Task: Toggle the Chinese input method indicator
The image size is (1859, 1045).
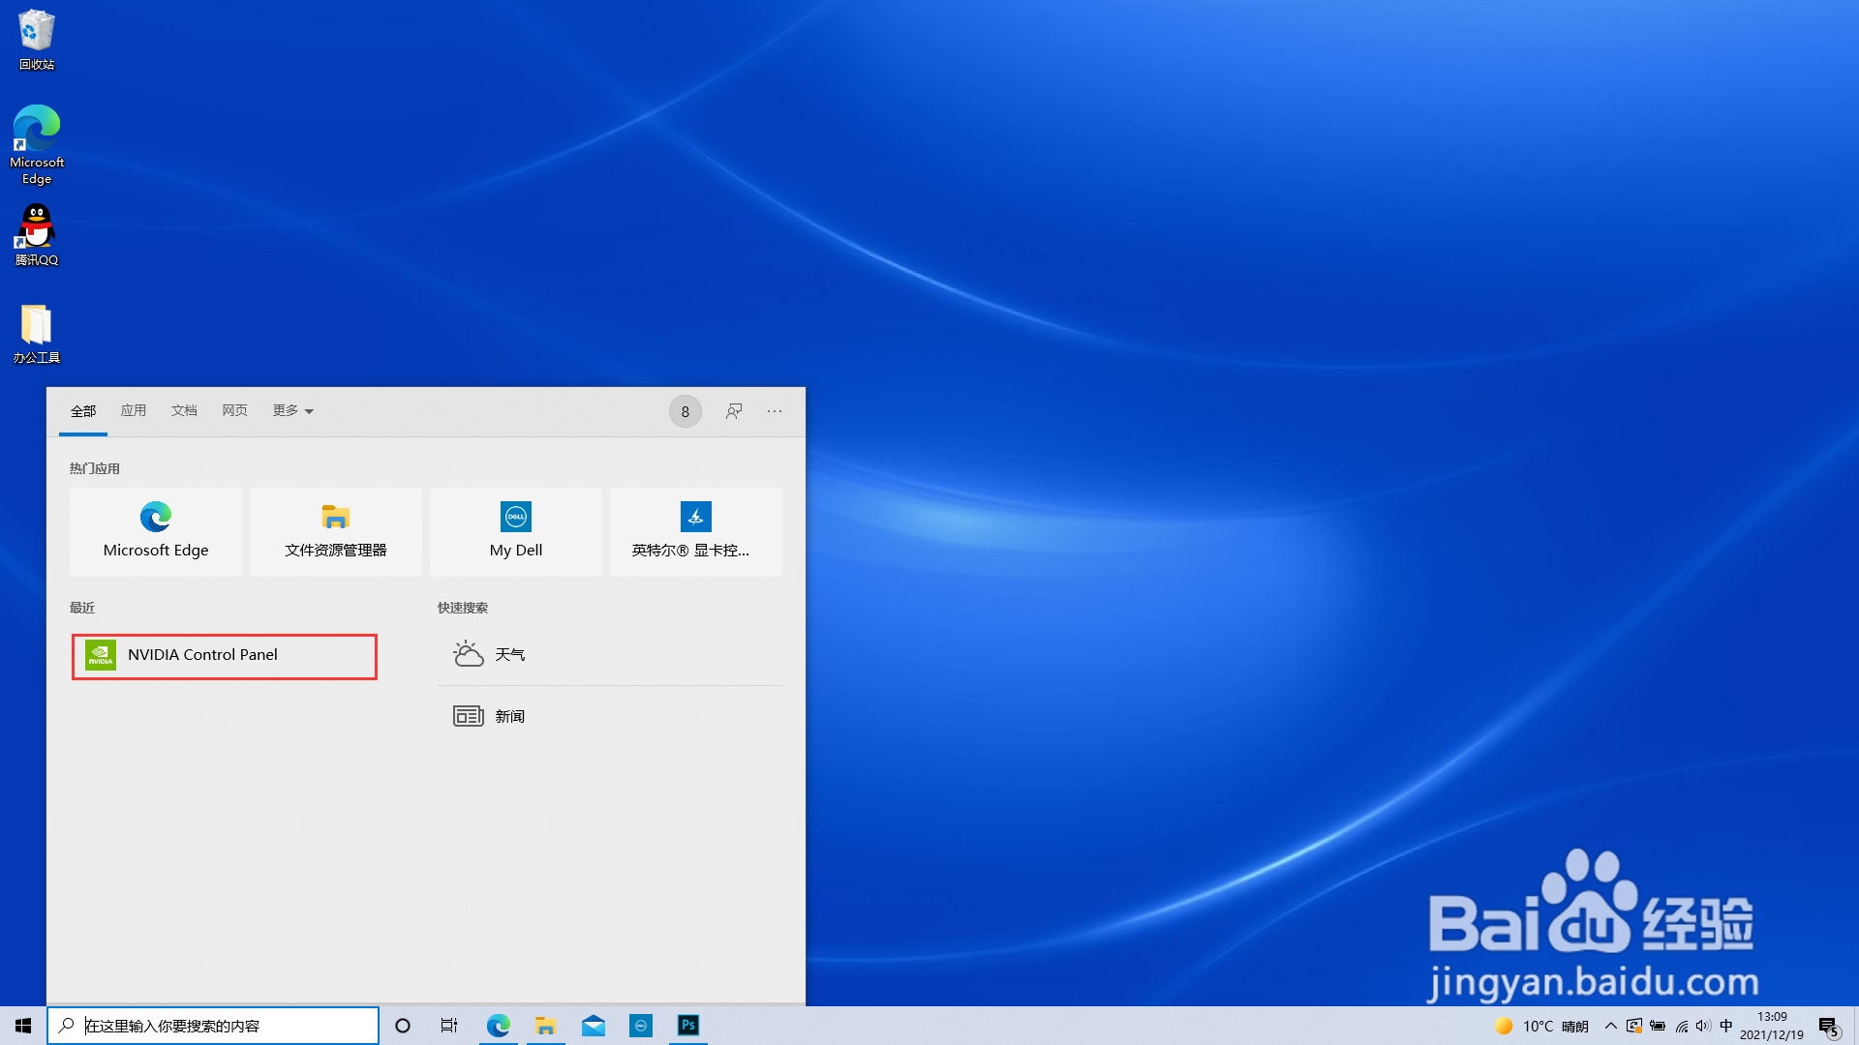Action: 1726,1026
